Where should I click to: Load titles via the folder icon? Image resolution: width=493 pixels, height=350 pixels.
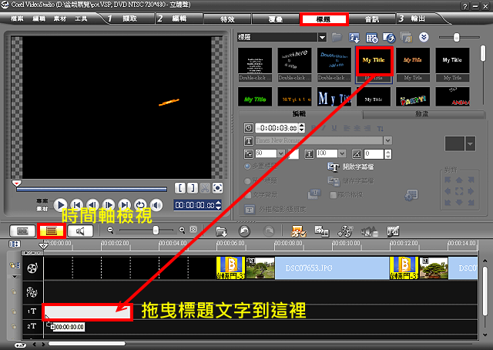(337, 38)
